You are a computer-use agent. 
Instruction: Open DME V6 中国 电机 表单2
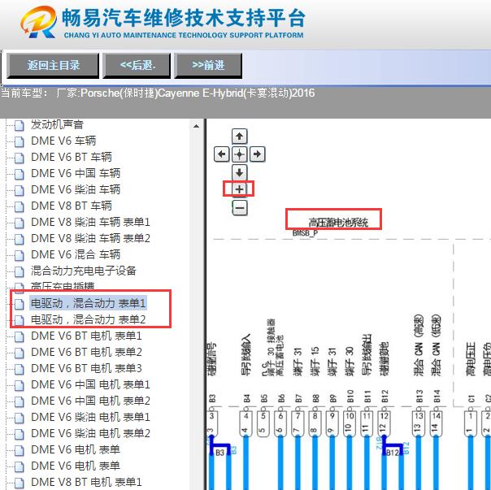pos(90,401)
